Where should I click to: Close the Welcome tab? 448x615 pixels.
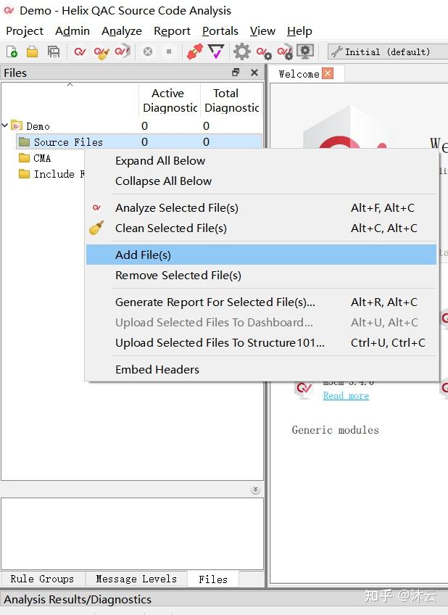pyautogui.click(x=328, y=73)
